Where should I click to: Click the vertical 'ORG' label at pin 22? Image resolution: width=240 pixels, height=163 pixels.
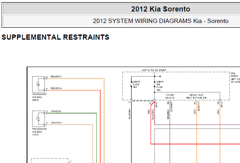[x=218, y=112]
